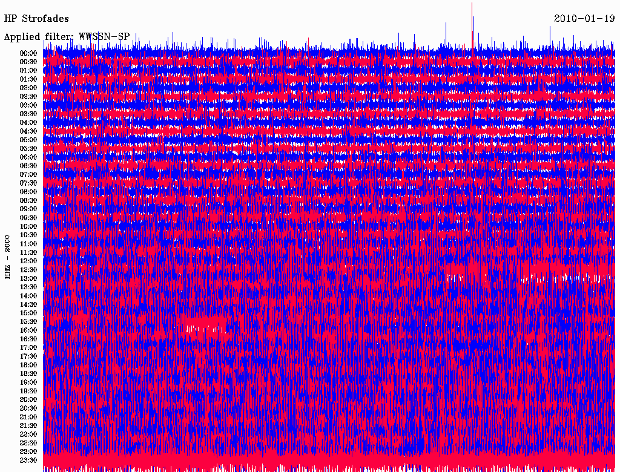620x472 pixels.
Task: Select the 01:30 time label
Action: coord(28,79)
